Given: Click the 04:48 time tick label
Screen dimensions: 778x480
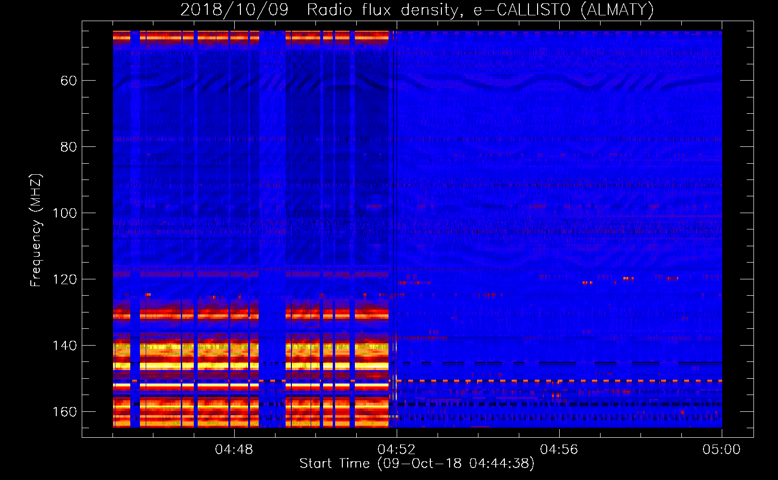Looking at the screenshot, I should coord(234,450).
